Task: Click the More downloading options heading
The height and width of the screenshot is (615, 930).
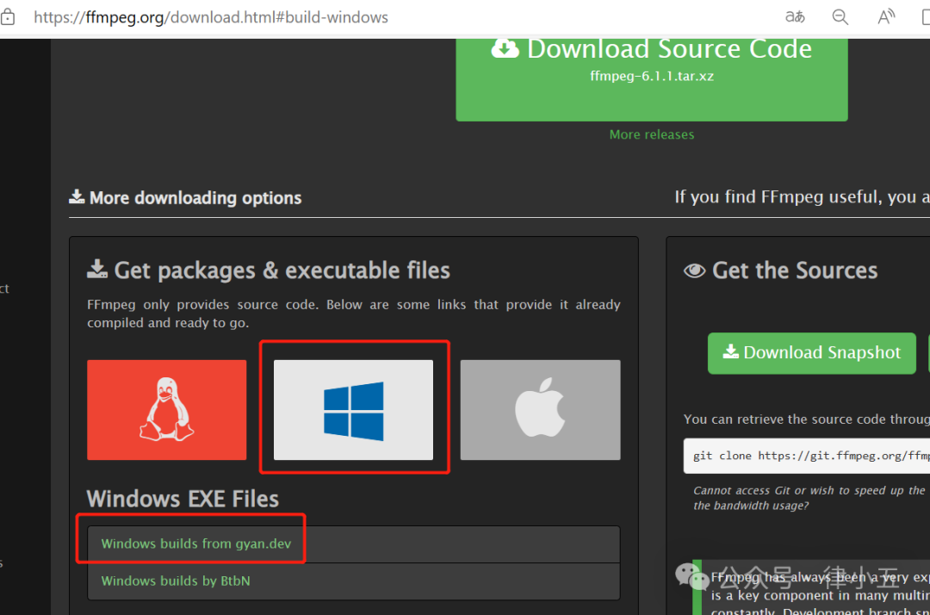Action: click(x=185, y=197)
